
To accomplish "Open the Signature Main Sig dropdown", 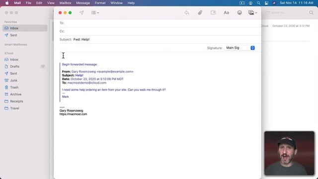I will (240, 48).
